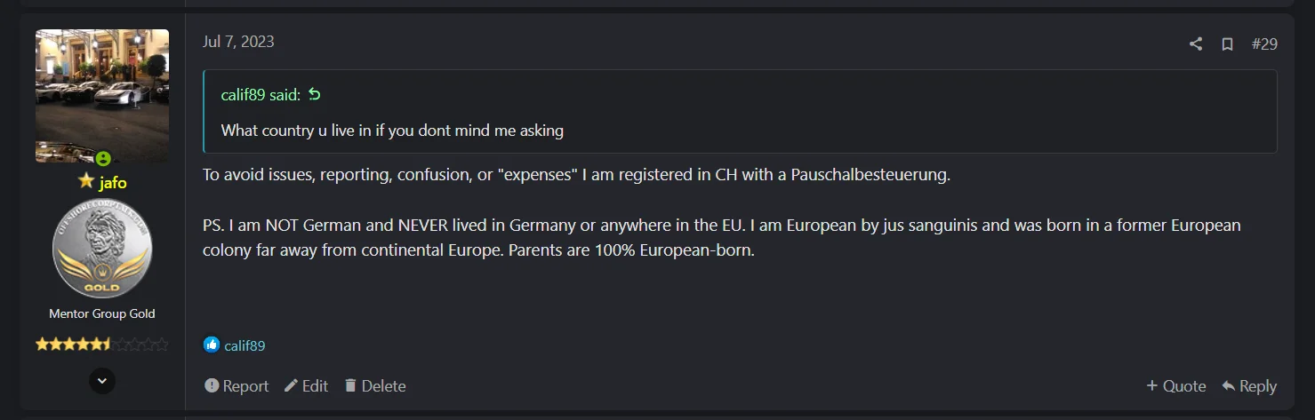Click the green online status indicator
The width and height of the screenshot is (1315, 420).
point(103,159)
